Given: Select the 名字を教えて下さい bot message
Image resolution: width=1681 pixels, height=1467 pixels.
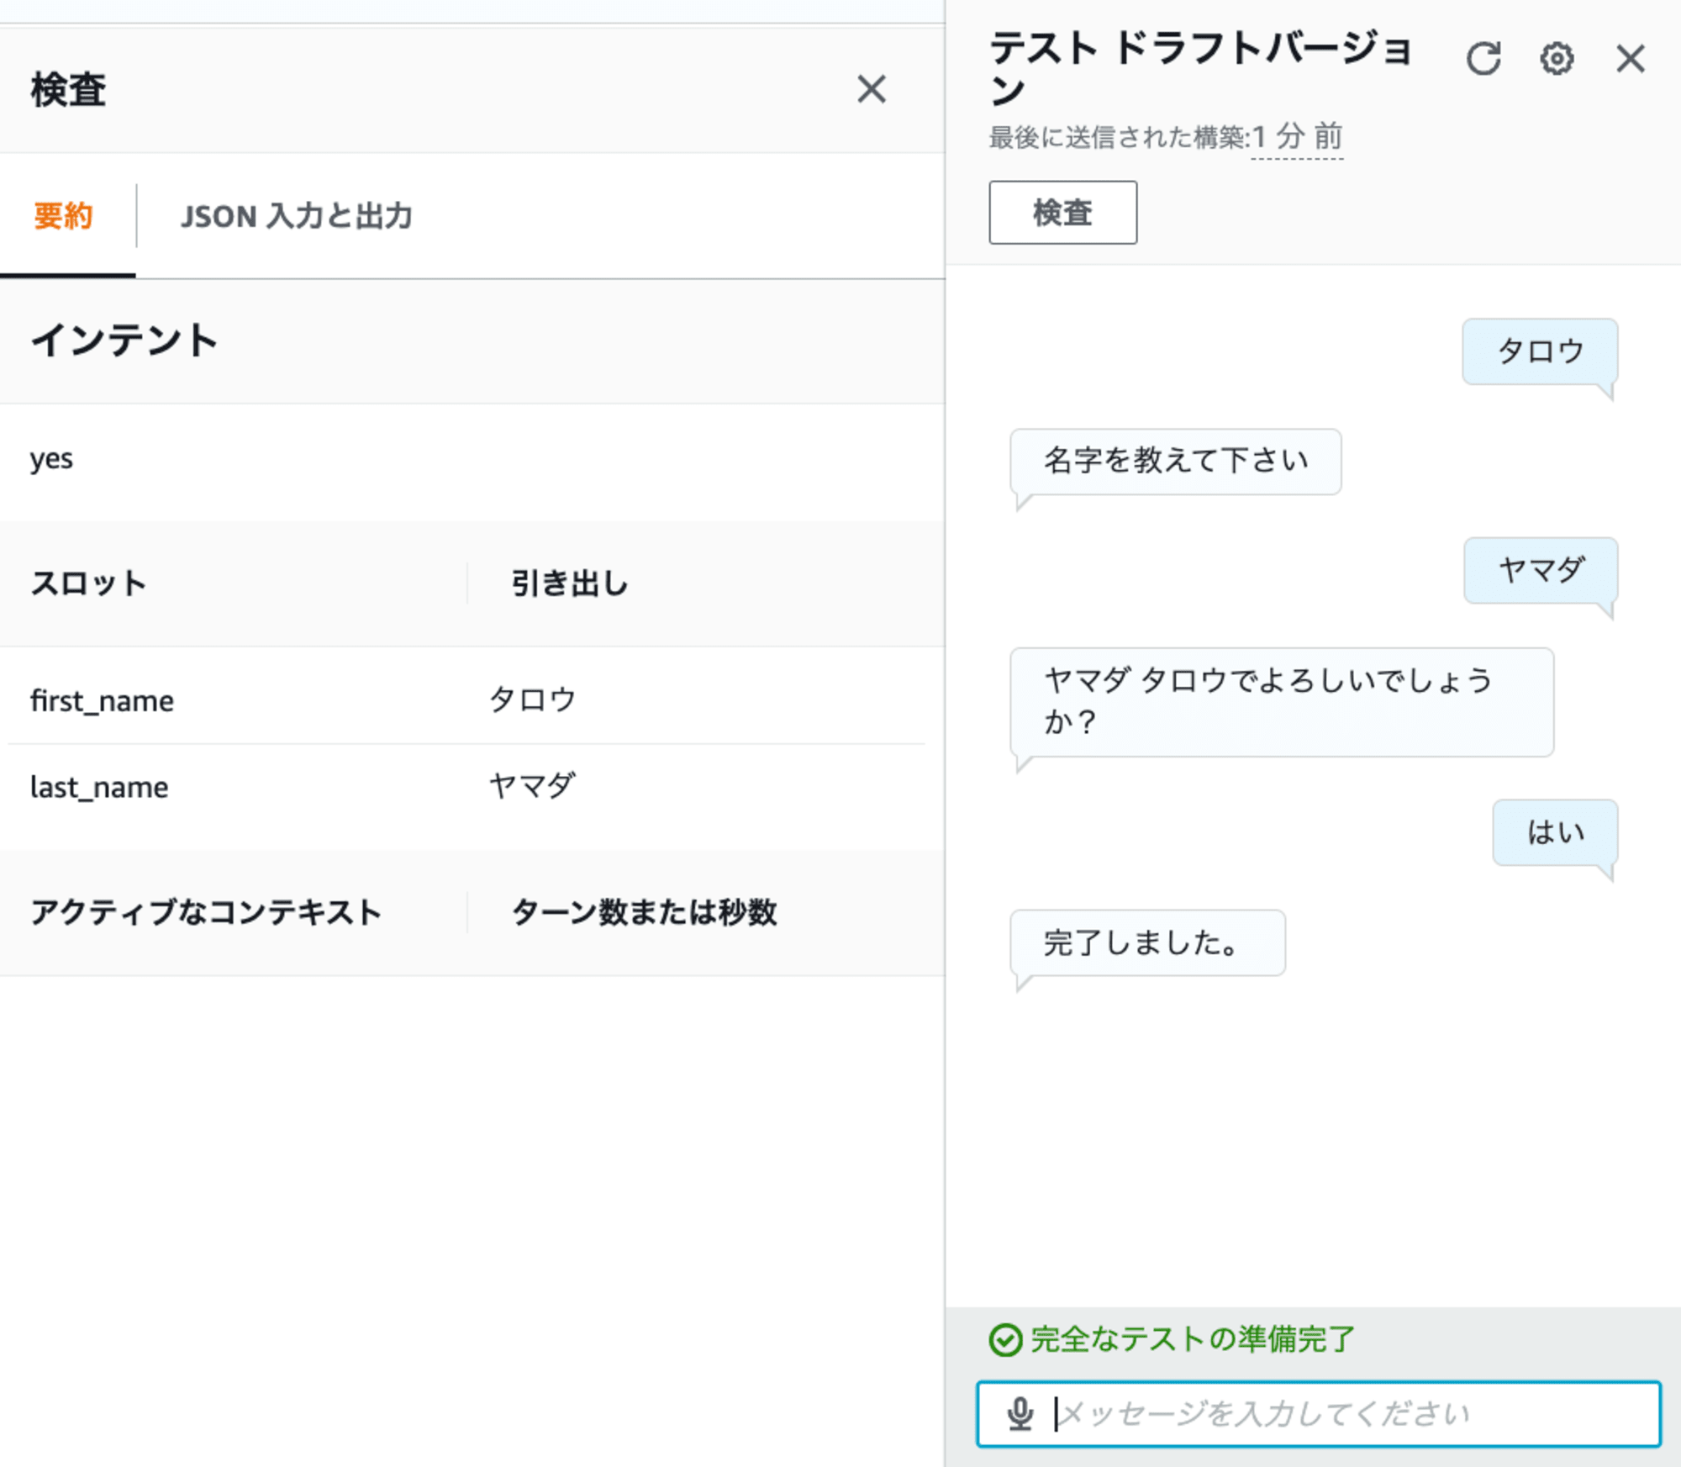Looking at the screenshot, I should (x=1175, y=462).
